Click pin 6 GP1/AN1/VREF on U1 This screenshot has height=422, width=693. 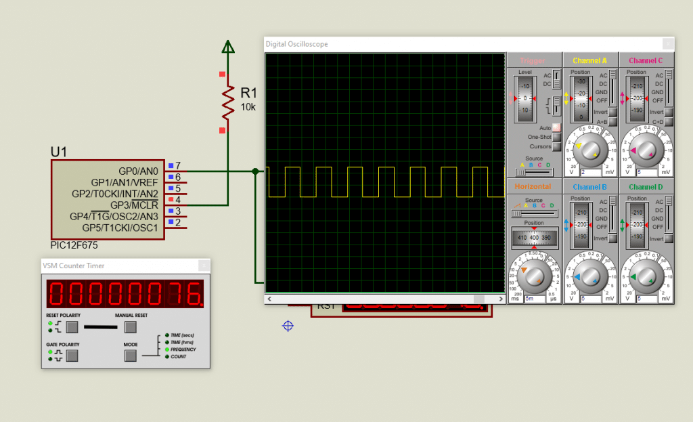(x=177, y=182)
